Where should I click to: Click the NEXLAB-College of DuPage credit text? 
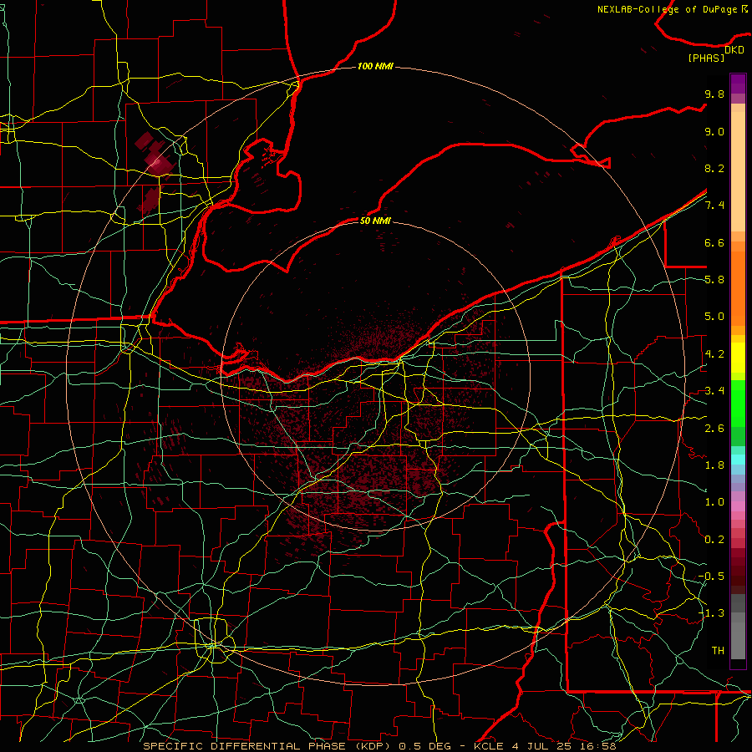pyautogui.click(x=667, y=9)
